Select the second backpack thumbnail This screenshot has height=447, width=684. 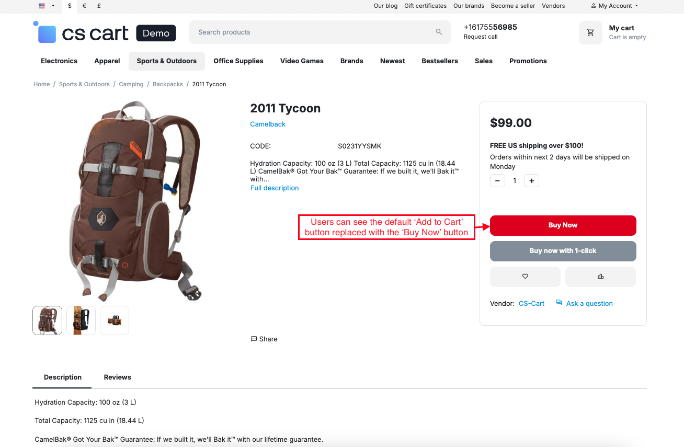click(81, 320)
